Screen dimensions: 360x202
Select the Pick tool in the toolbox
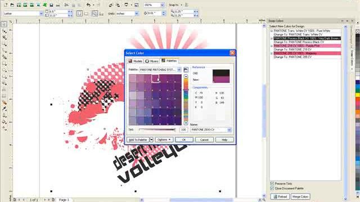(4, 24)
